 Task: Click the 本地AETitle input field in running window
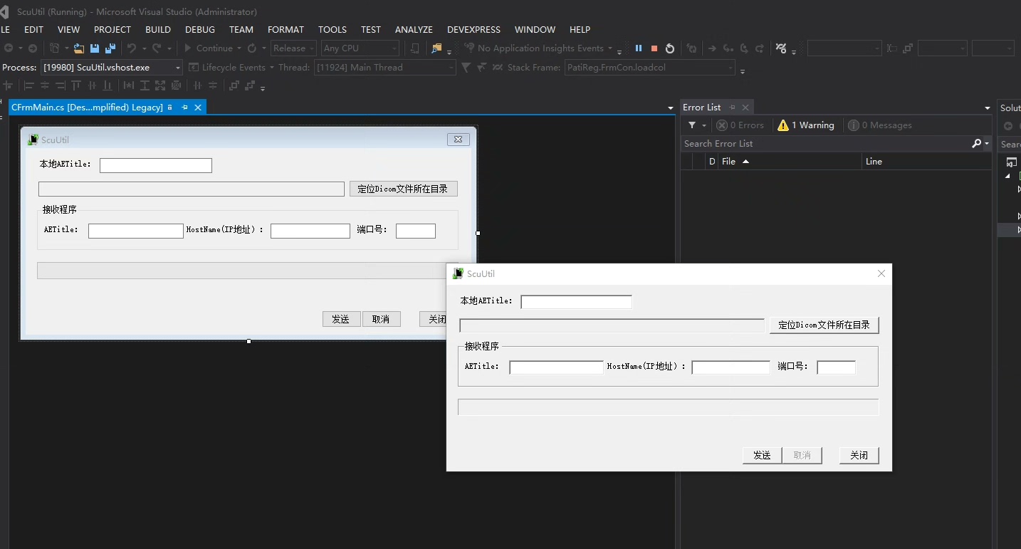[x=576, y=302]
